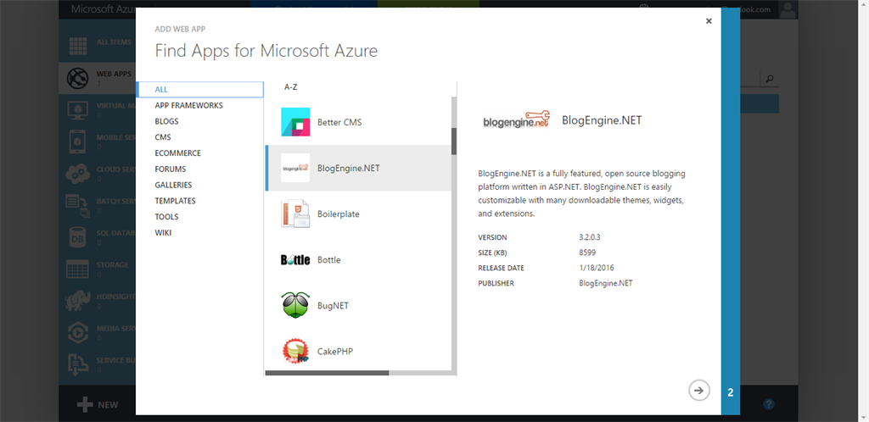Select the CMS category
Image resolution: width=869 pixels, height=422 pixels.
click(163, 137)
